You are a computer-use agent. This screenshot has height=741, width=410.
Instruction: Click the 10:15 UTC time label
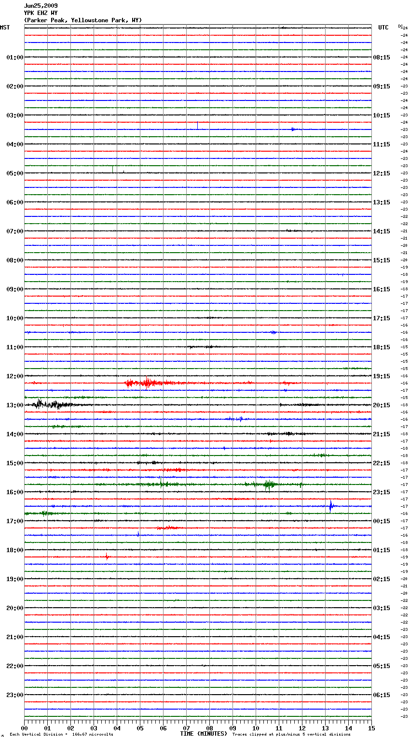pos(382,115)
